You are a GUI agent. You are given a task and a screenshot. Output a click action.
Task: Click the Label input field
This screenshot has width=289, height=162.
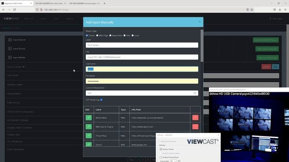(142, 45)
